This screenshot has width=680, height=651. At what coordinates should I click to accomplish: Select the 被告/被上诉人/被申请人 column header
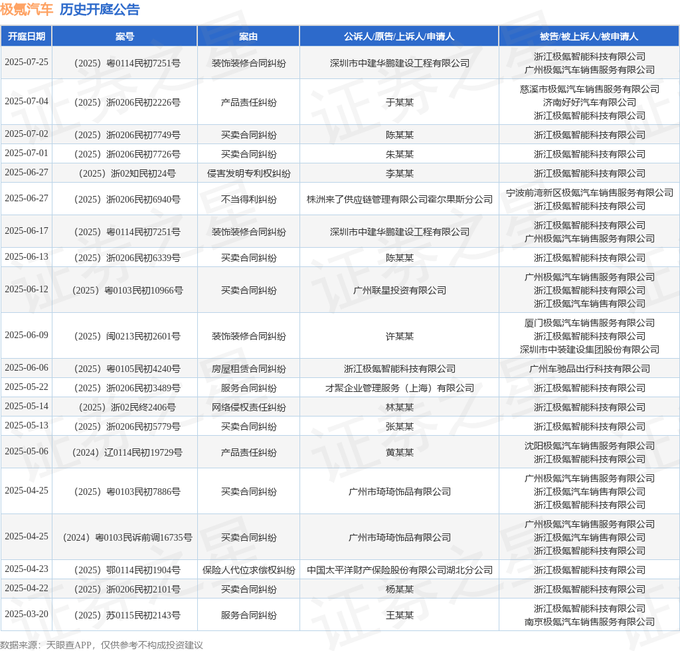pos(590,37)
